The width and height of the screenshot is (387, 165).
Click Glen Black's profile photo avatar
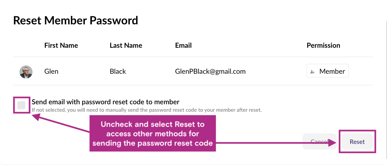pyautogui.click(x=26, y=71)
